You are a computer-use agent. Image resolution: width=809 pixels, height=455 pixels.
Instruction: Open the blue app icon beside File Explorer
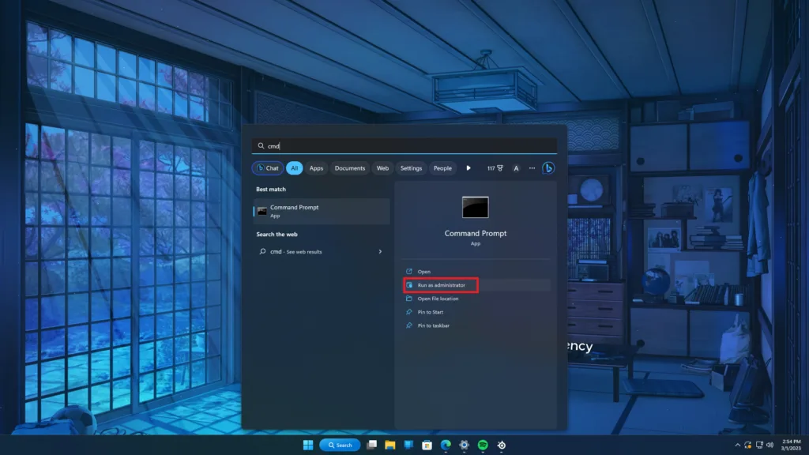coord(408,445)
